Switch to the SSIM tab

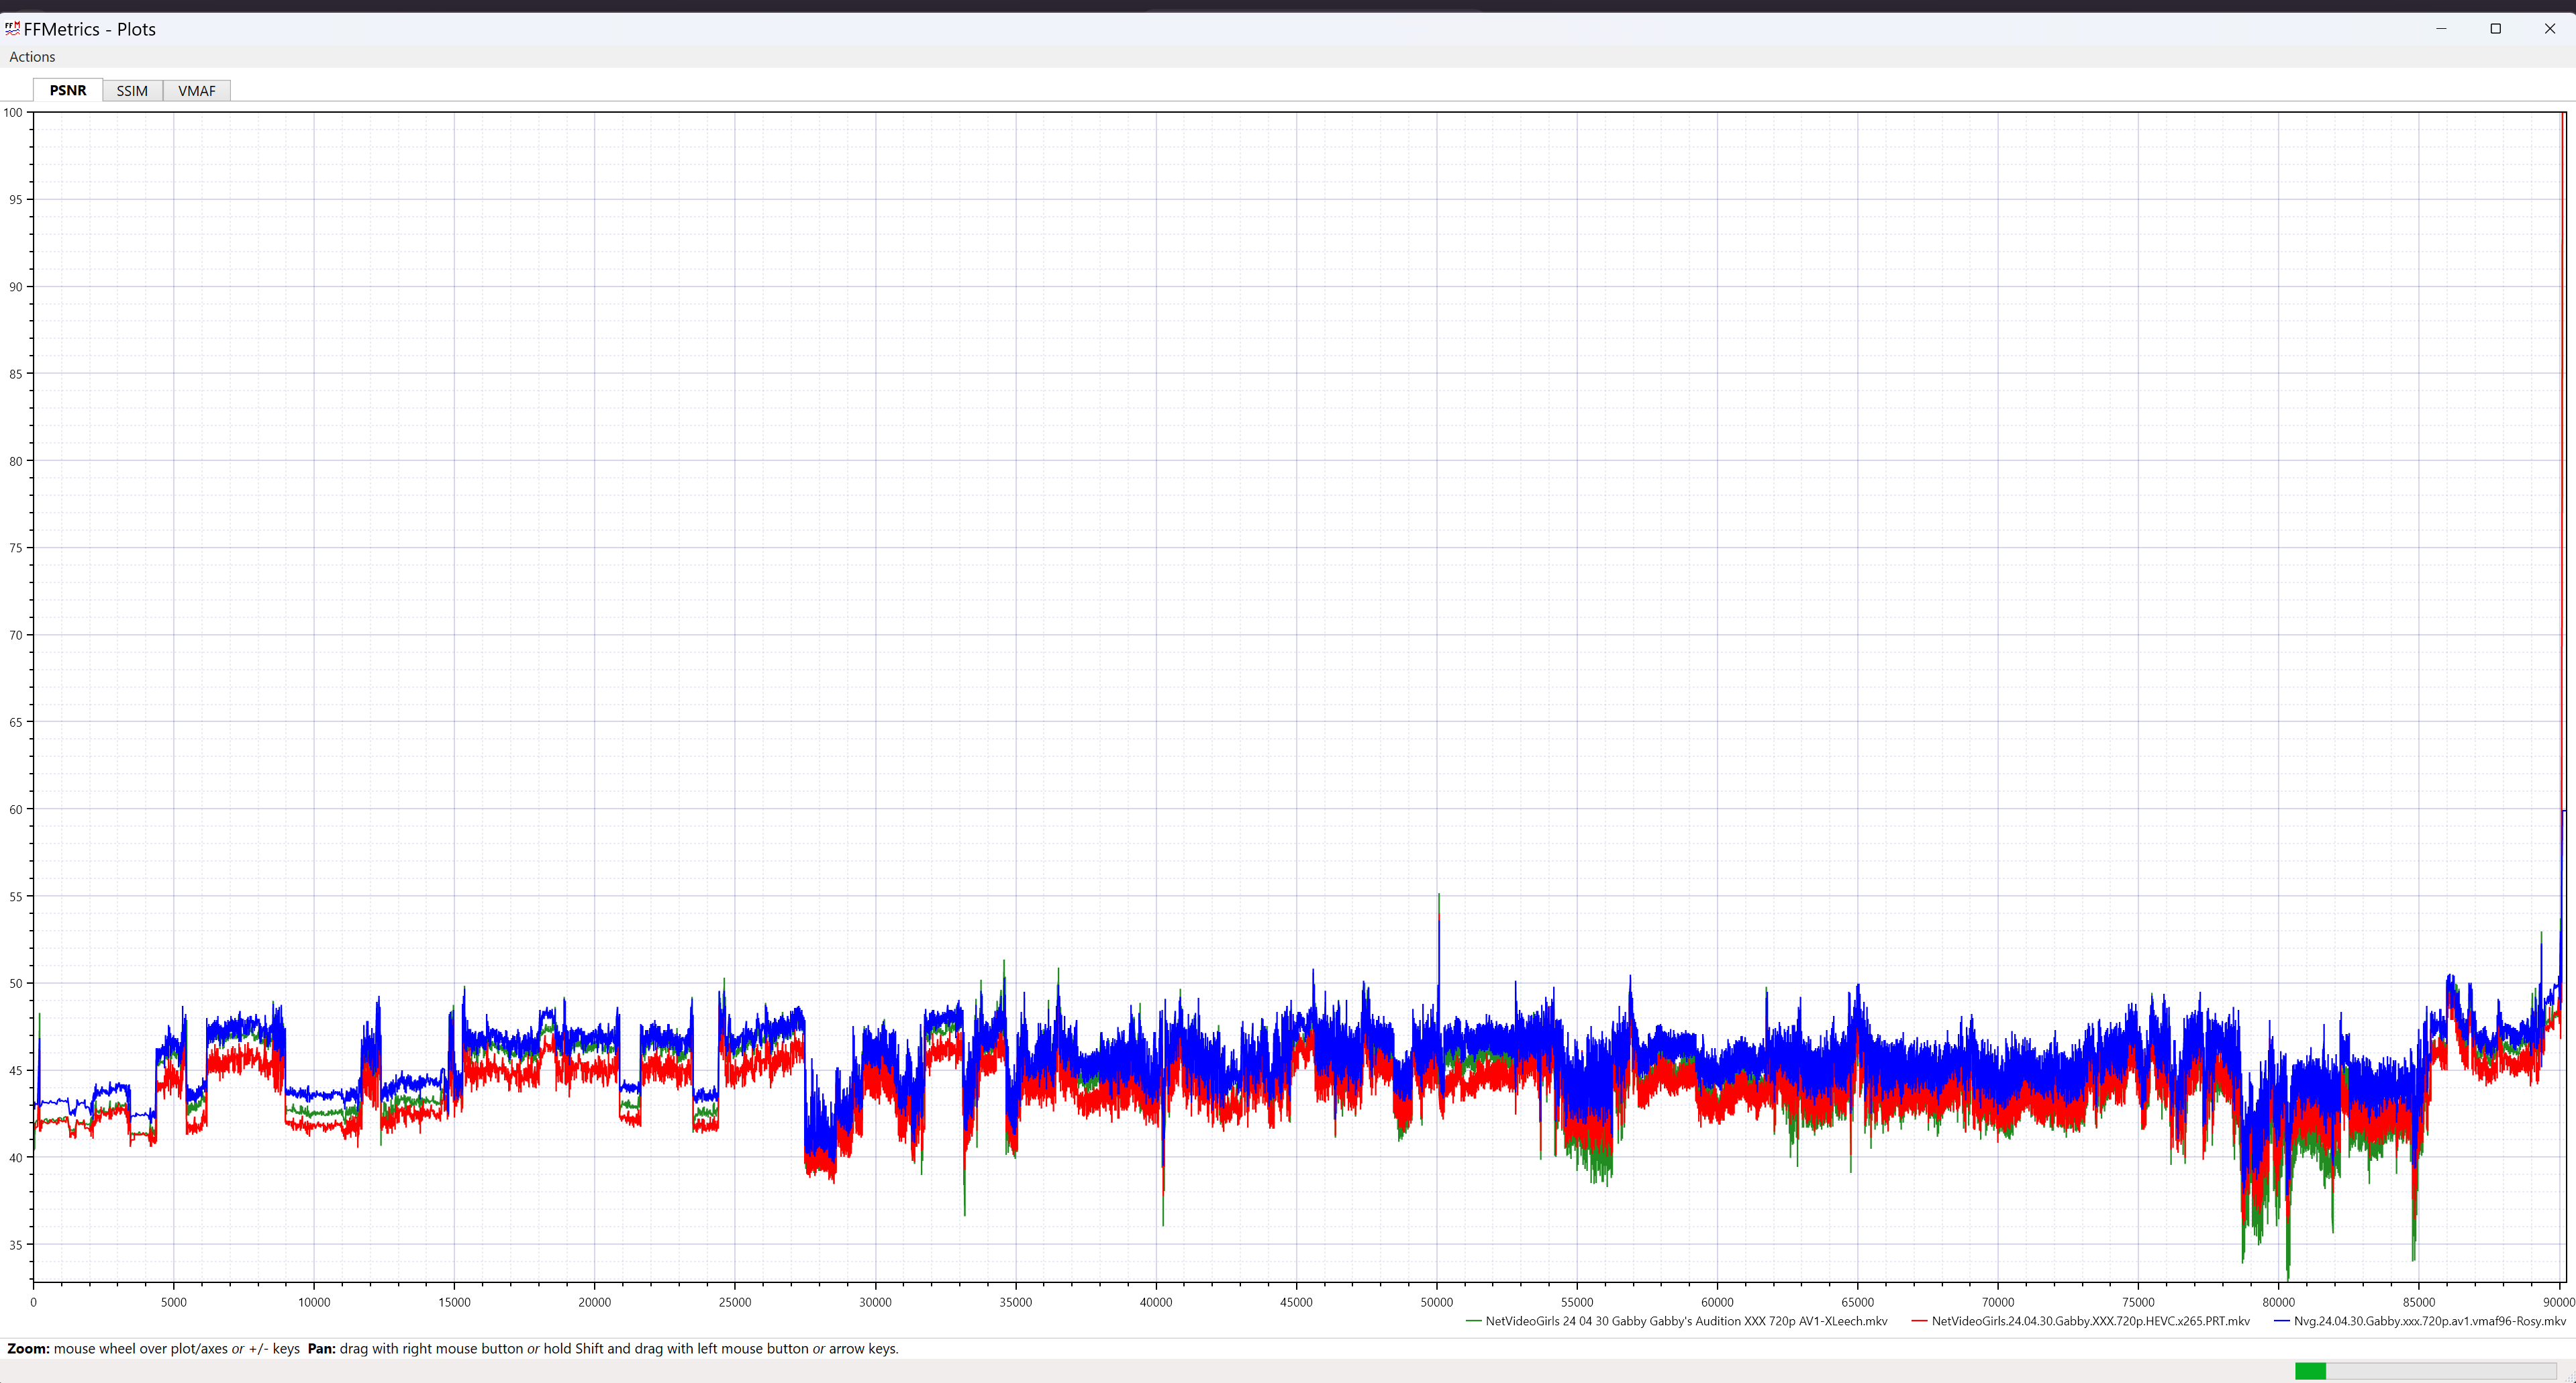132,91
